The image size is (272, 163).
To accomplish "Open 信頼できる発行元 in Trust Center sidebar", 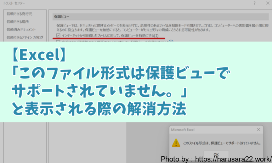I will [19, 14].
